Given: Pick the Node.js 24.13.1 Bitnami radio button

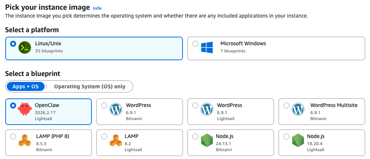Looking at the screenshot, I should point(195,137).
